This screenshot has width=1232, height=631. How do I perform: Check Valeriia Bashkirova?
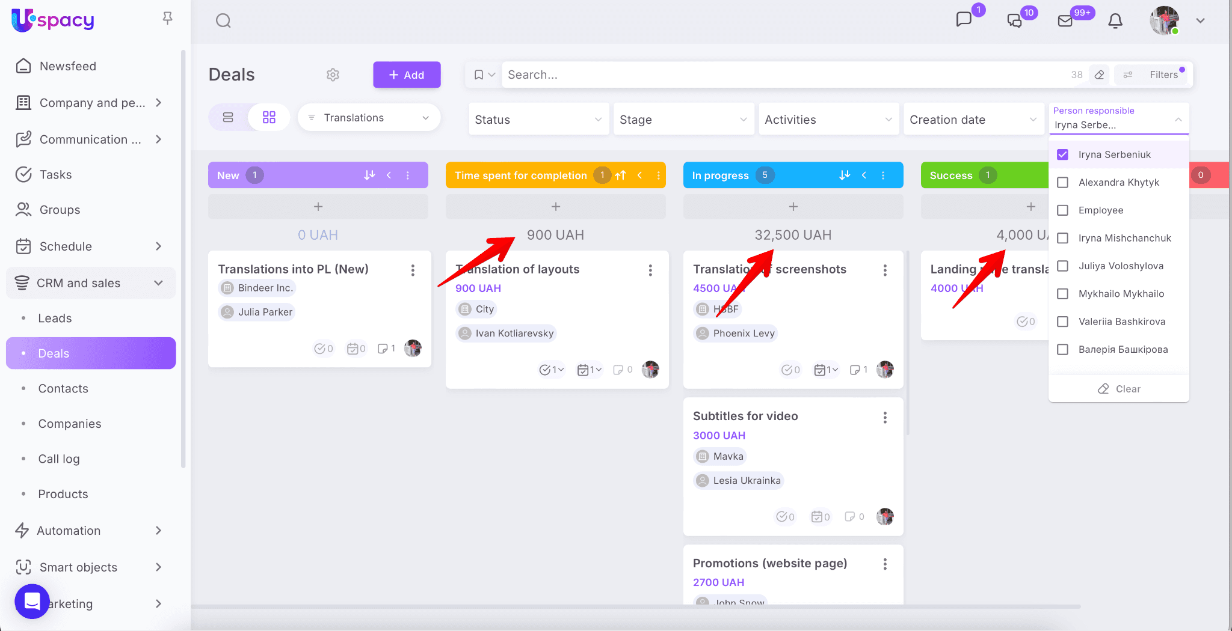1063,322
